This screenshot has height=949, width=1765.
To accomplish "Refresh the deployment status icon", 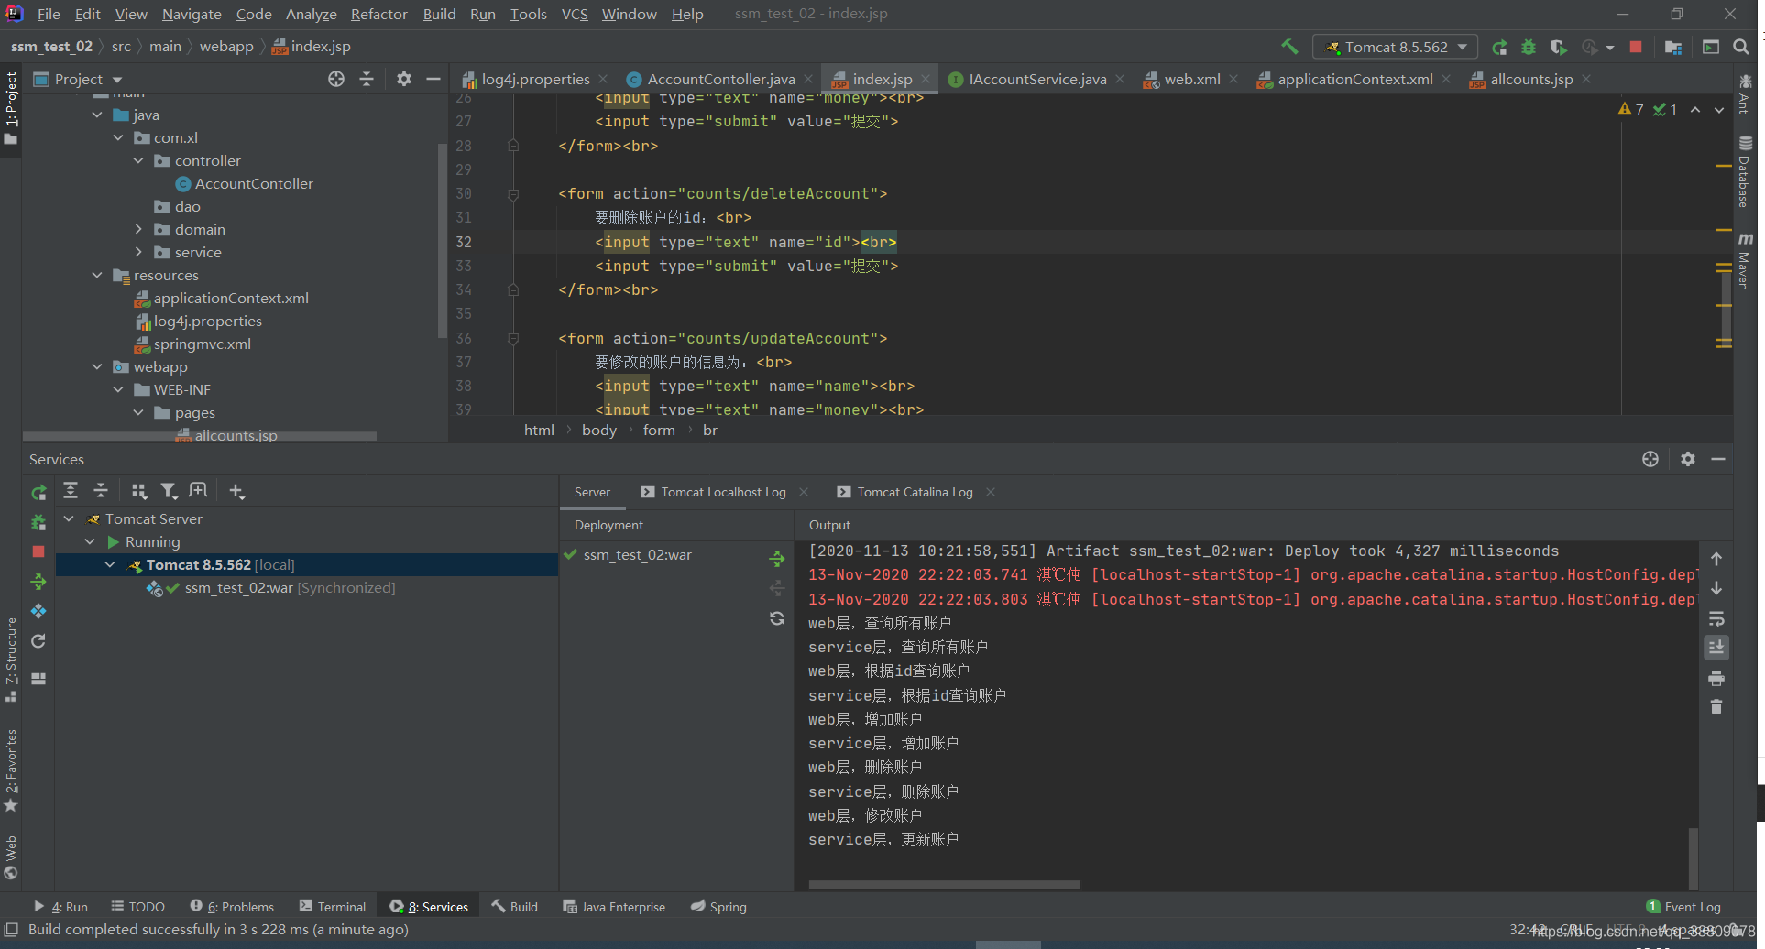I will point(777,618).
